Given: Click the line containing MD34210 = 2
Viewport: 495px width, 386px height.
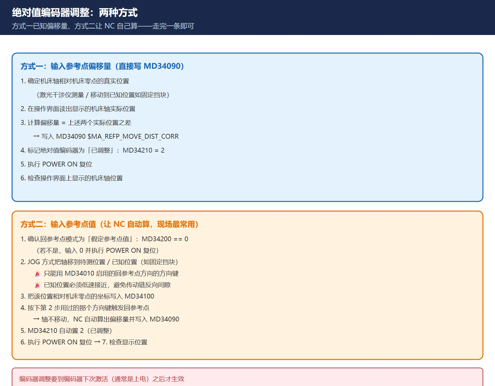Looking at the screenshot, I should [x=92, y=150].
